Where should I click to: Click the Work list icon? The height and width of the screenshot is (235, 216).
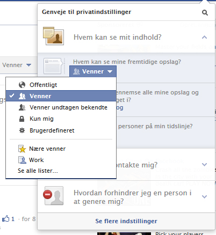22,160
